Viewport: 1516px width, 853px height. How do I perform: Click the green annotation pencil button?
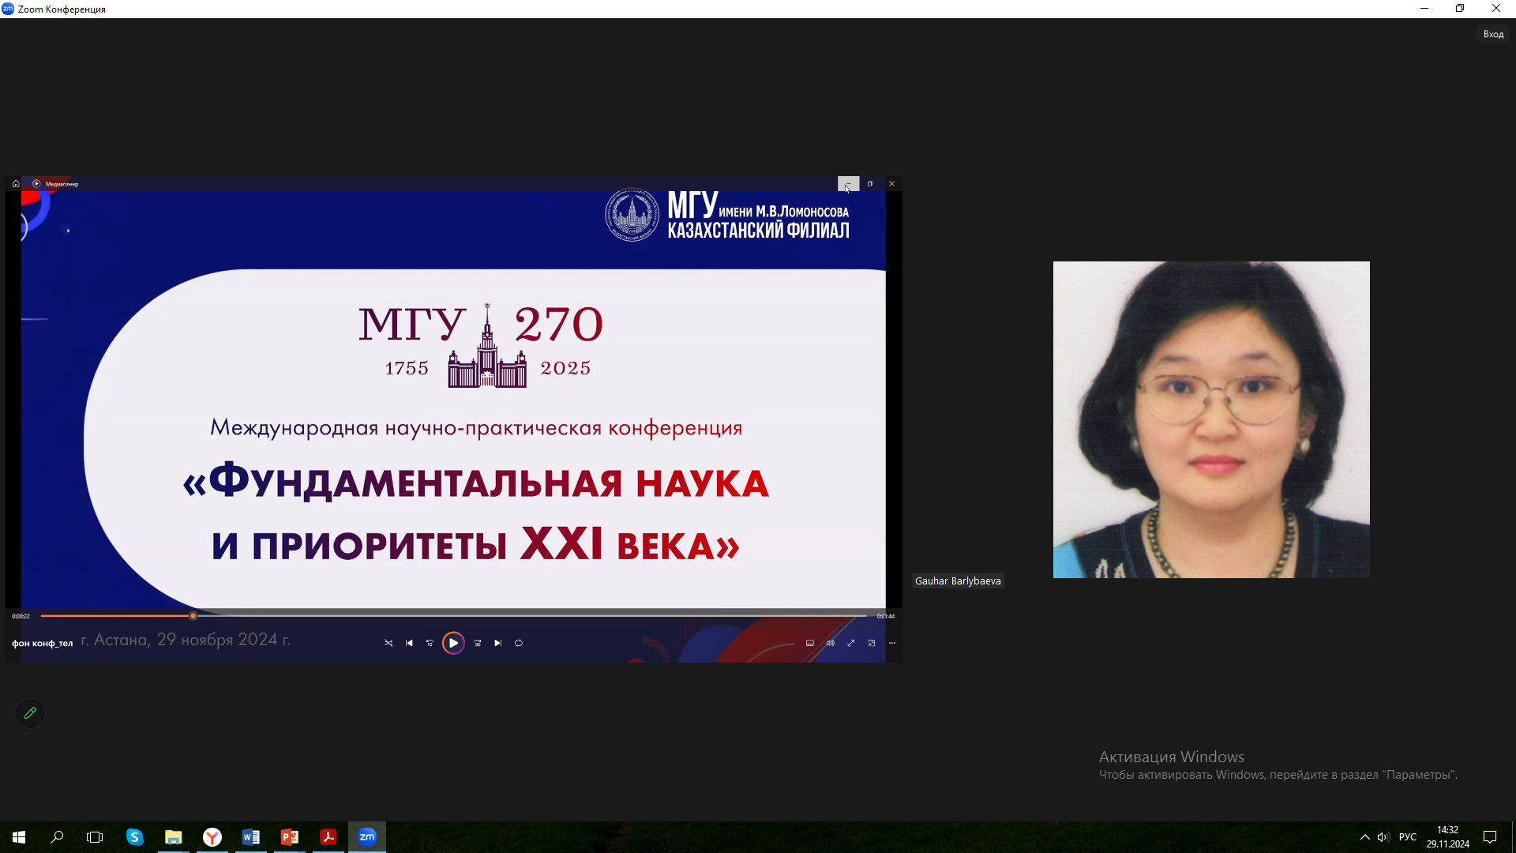(30, 713)
